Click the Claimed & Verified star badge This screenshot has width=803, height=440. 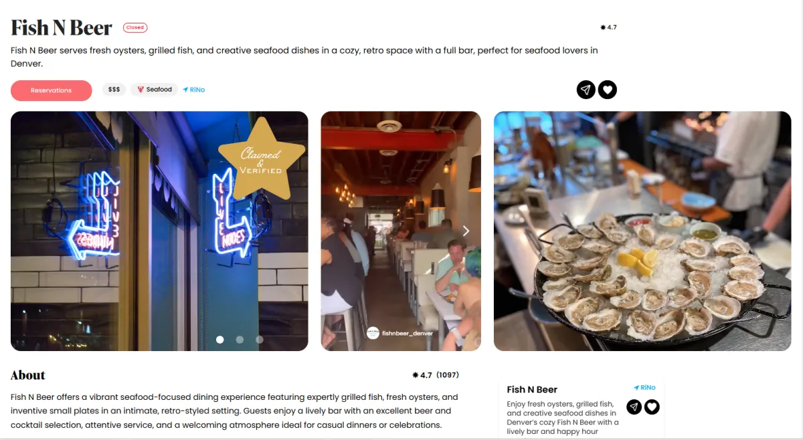[x=262, y=159]
